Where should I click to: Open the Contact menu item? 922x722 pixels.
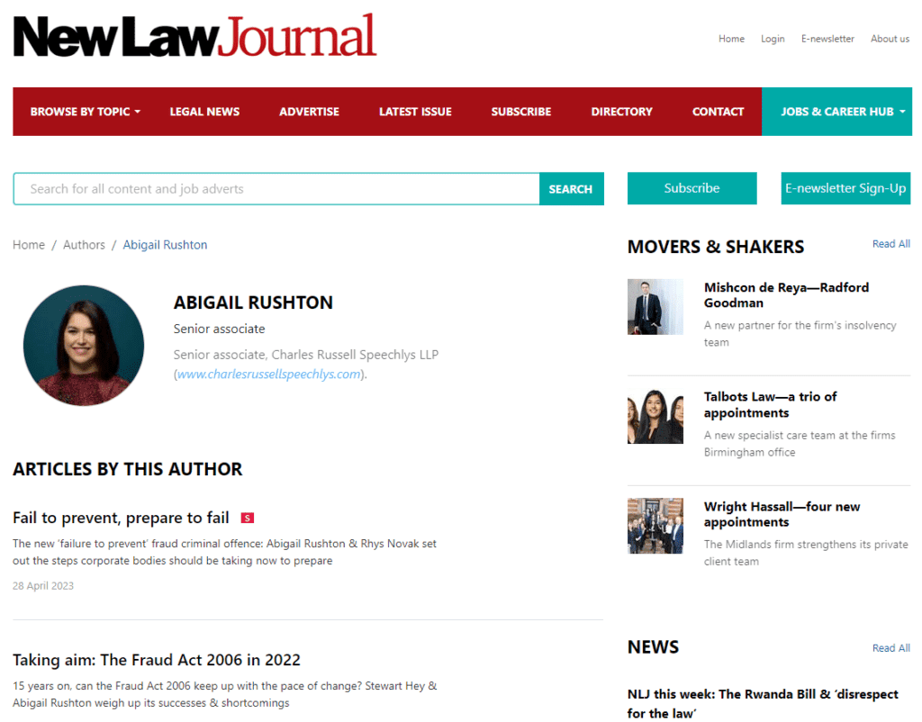click(x=718, y=112)
